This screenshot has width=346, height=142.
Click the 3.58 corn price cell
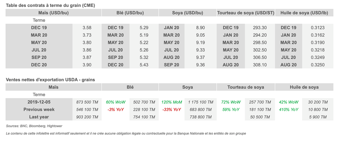click(87, 28)
